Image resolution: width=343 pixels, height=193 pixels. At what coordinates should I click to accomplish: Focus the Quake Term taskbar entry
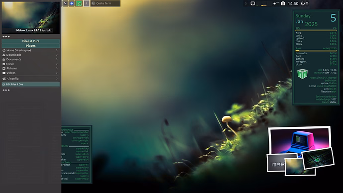click(x=105, y=3)
